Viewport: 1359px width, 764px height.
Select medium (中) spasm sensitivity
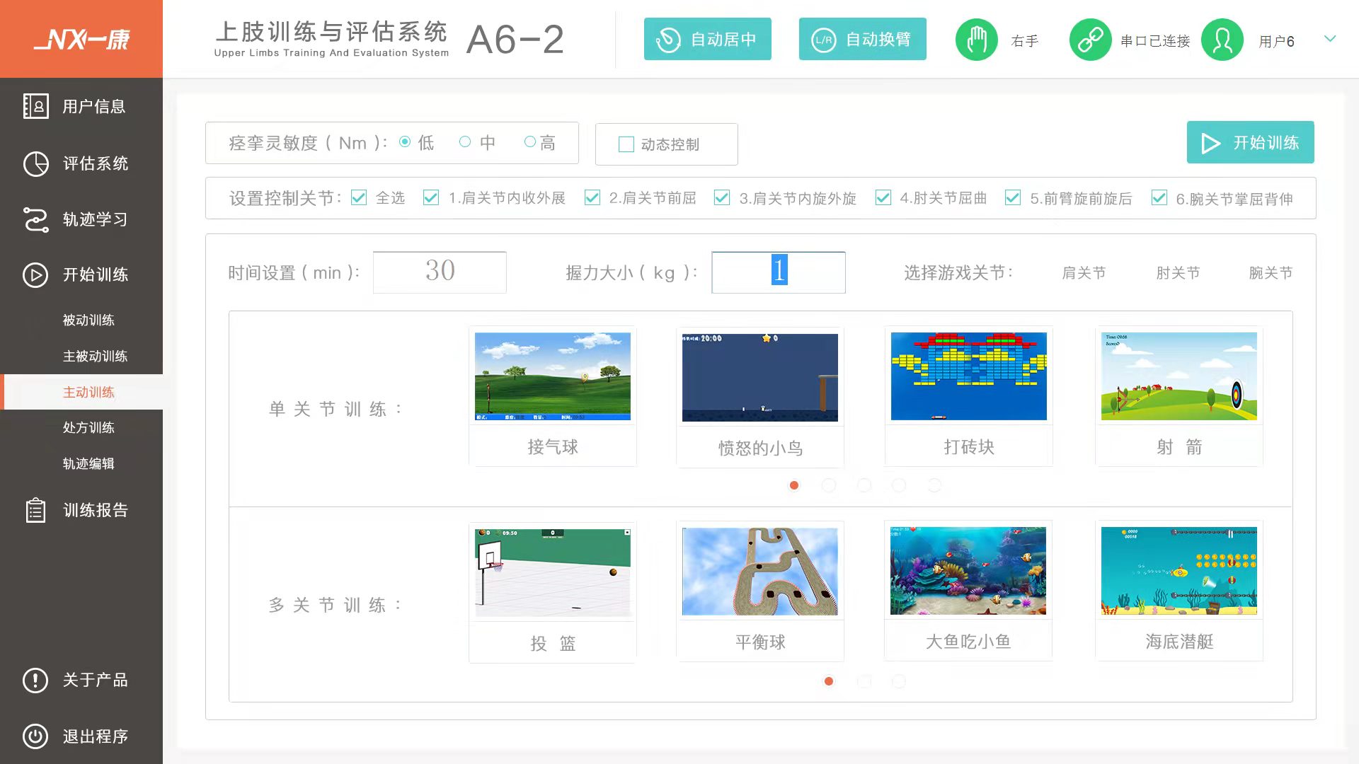point(465,142)
